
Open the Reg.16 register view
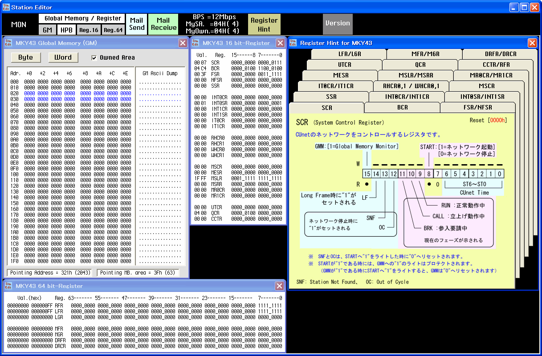tap(89, 30)
